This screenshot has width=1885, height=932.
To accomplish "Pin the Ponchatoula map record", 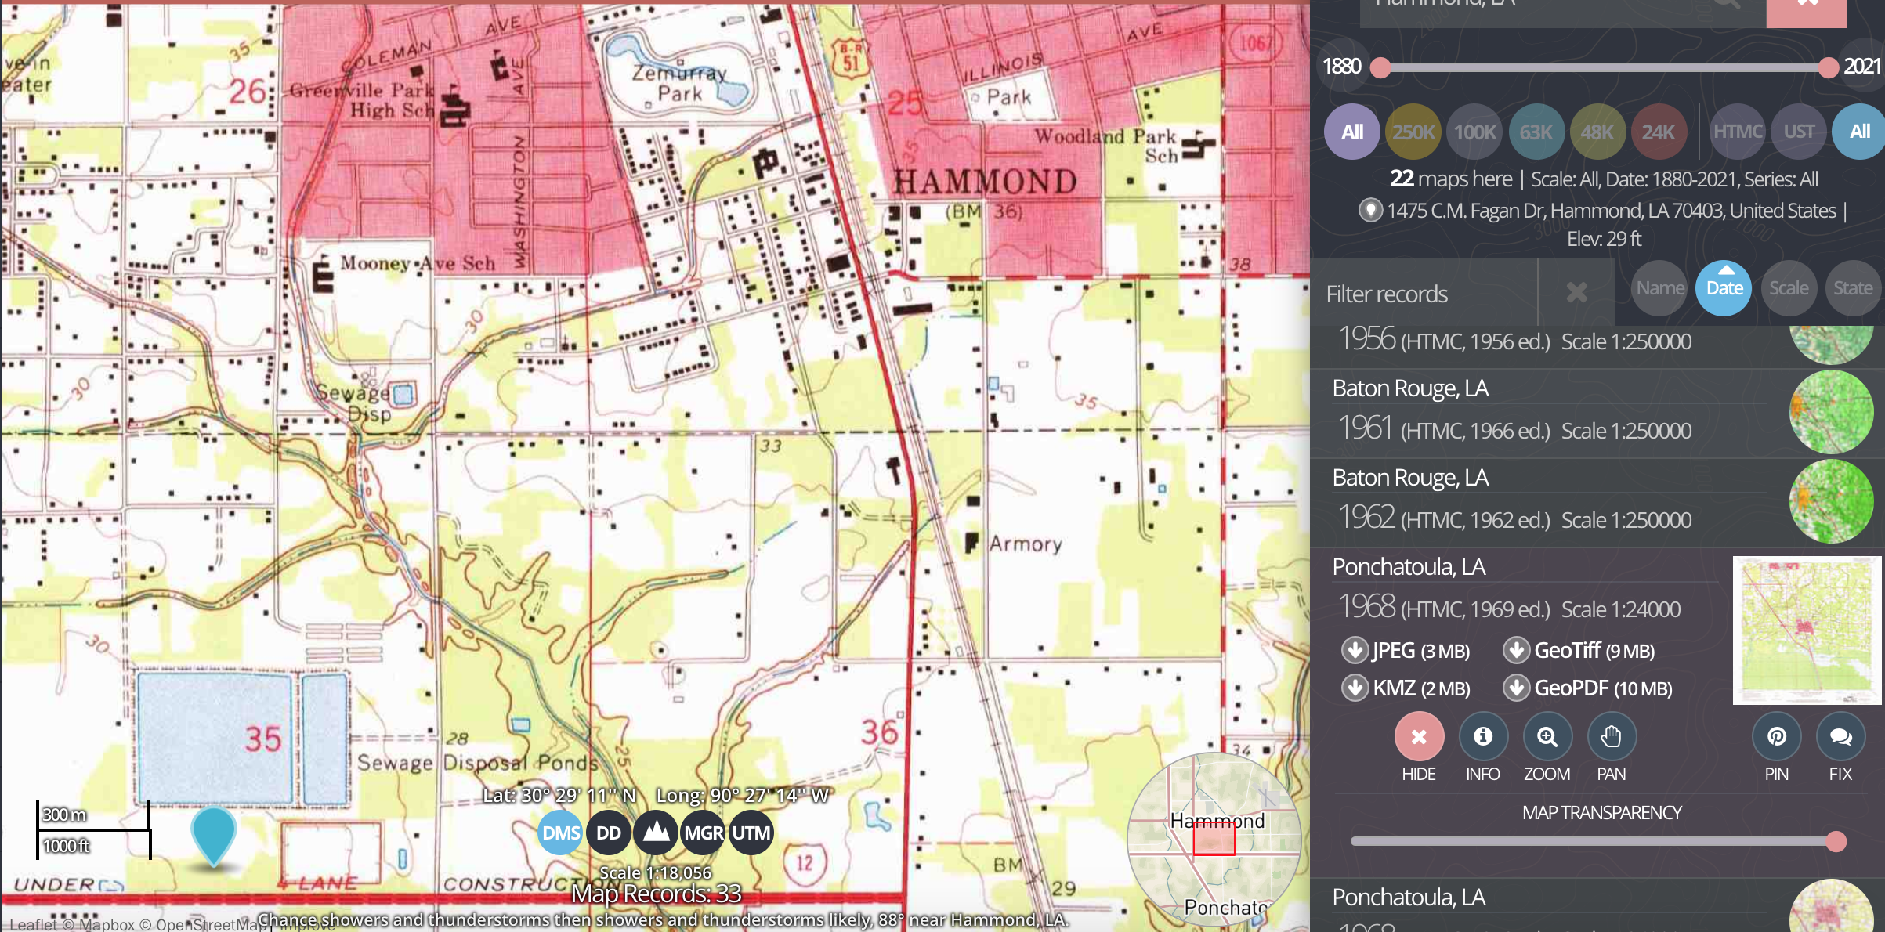I will [x=1776, y=736].
